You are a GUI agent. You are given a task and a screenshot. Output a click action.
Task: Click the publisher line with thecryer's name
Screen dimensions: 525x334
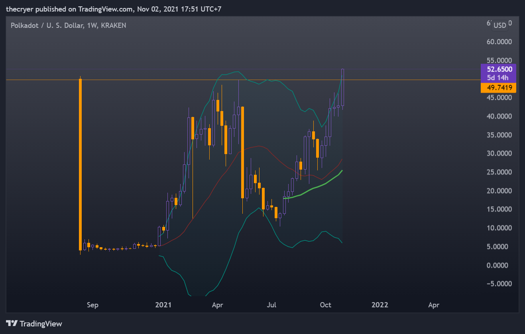tap(114, 9)
